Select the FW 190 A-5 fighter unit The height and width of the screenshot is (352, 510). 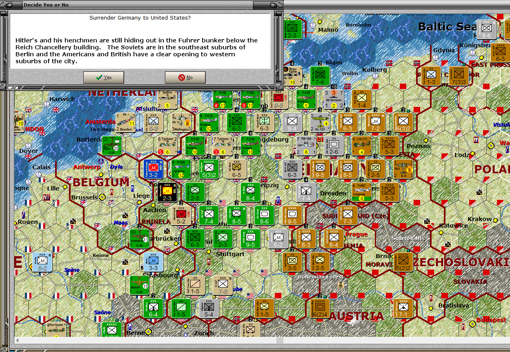click(x=306, y=146)
